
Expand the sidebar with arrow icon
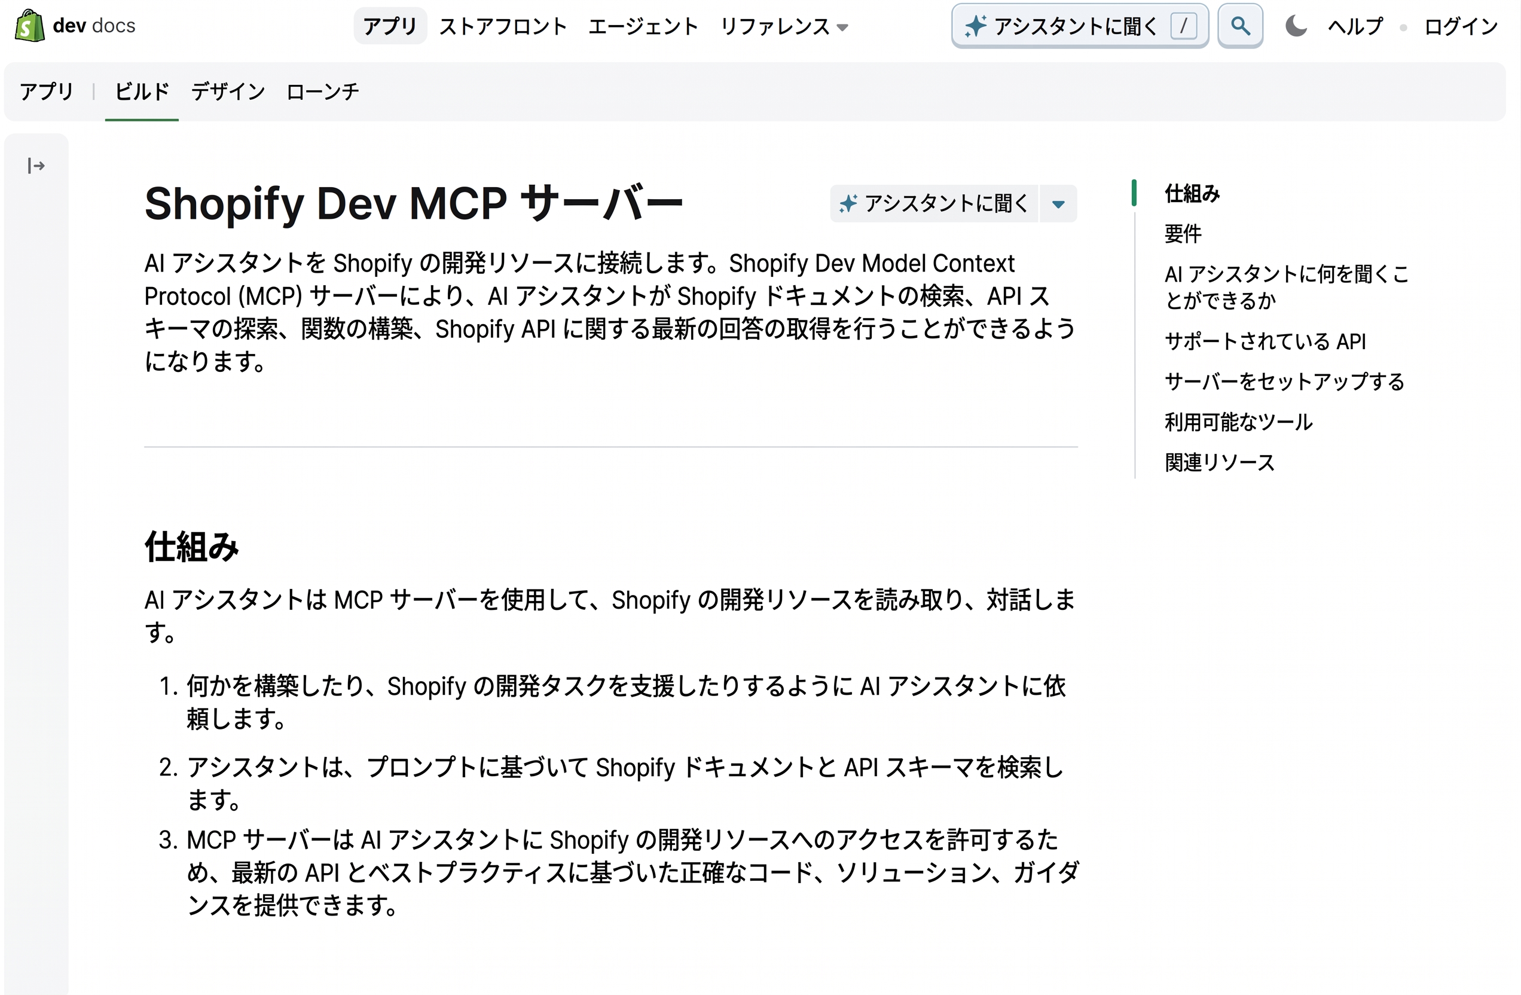36,166
